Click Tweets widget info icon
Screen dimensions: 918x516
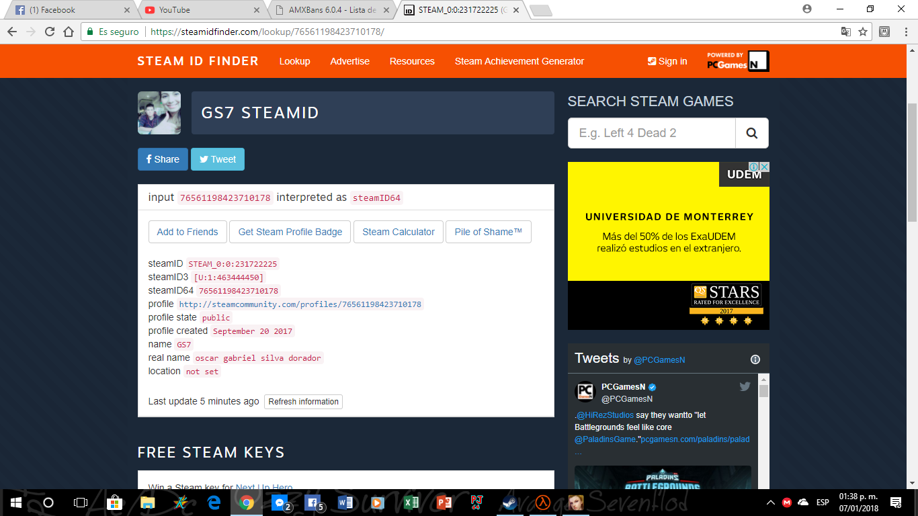[x=755, y=359]
